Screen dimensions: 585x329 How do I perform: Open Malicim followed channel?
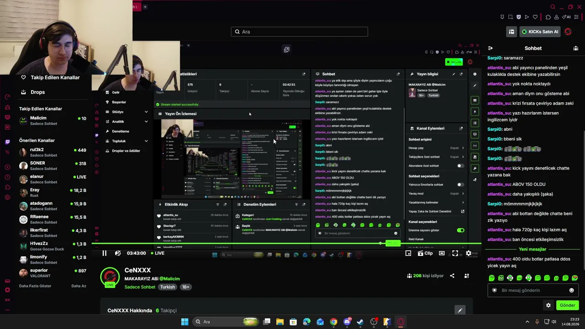coord(53,121)
